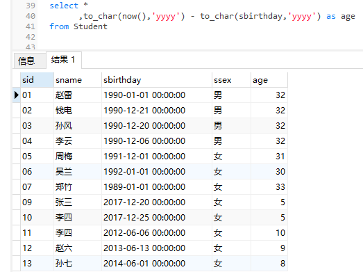
Task: Select name cell 张三
Action: point(78,202)
